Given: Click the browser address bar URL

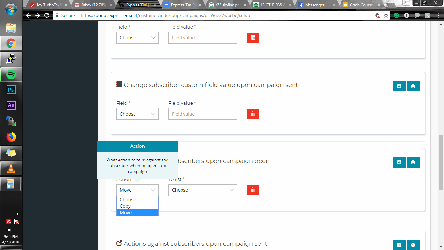Looking at the screenshot, I should (x=165, y=15).
